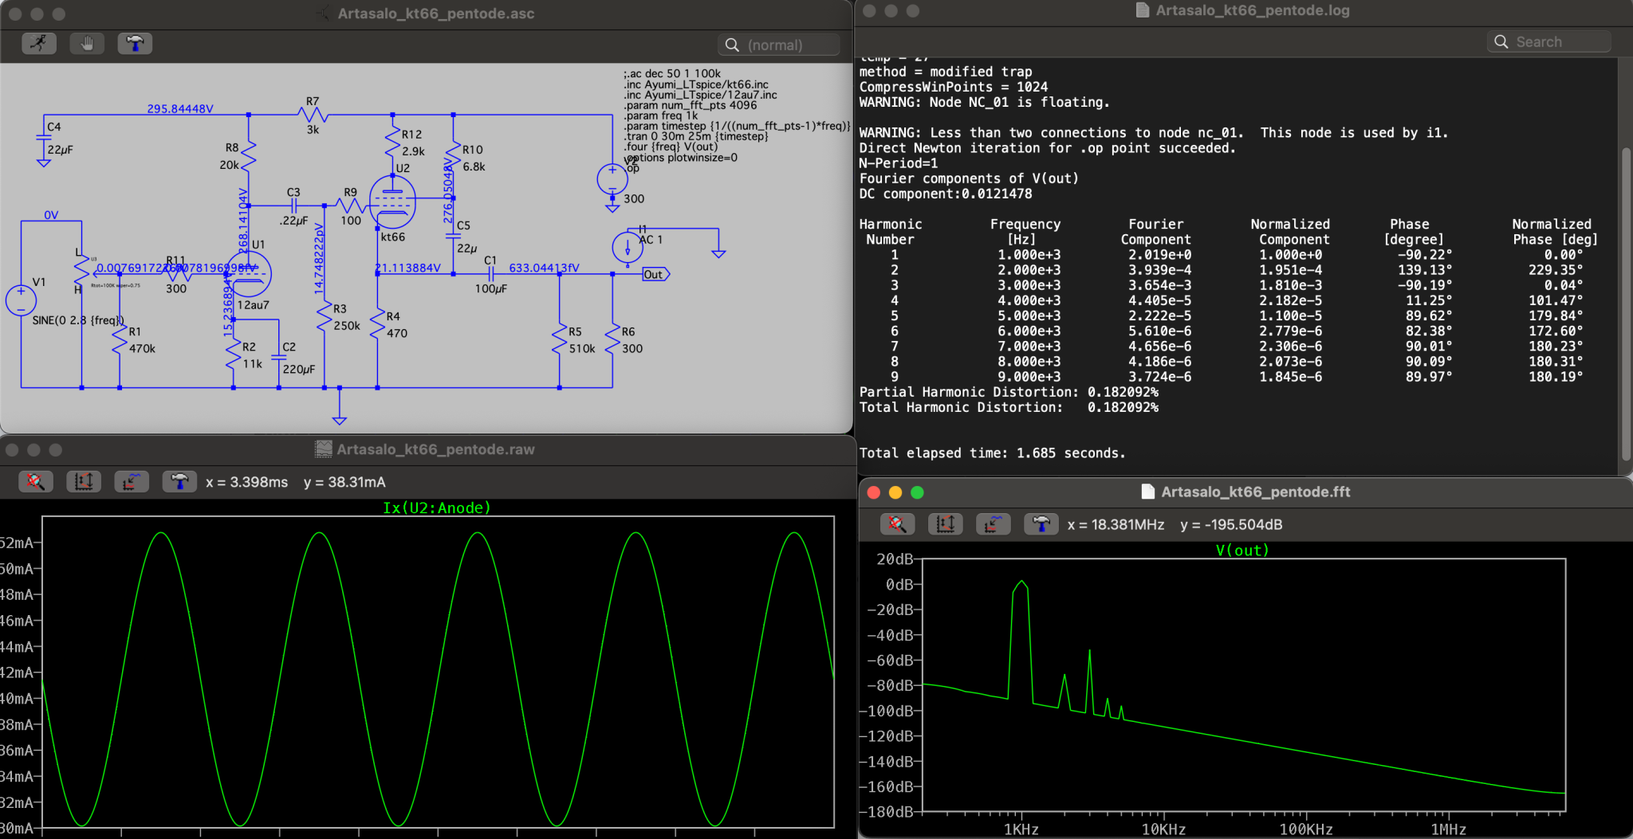Screen dimensions: 1633x839
Task: Click the SINE(0 2.8 {freq}) source value
Action: [x=78, y=320]
